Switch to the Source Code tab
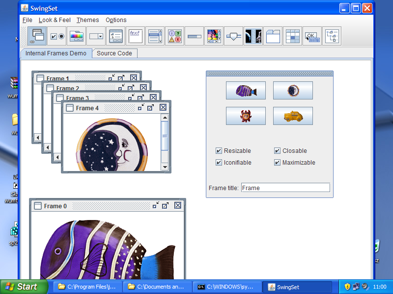The image size is (393, 294). pos(114,53)
